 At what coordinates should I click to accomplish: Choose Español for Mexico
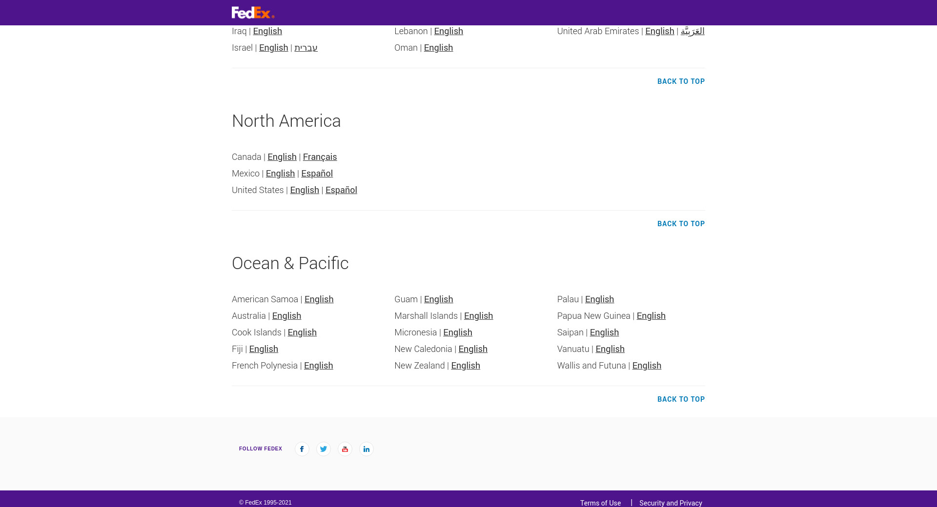tap(317, 174)
